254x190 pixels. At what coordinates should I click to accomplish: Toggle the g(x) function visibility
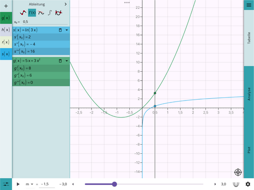[x=6, y=18]
